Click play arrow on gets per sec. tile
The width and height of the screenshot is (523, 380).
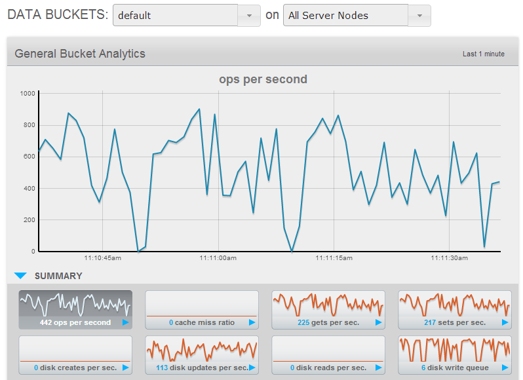click(378, 322)
